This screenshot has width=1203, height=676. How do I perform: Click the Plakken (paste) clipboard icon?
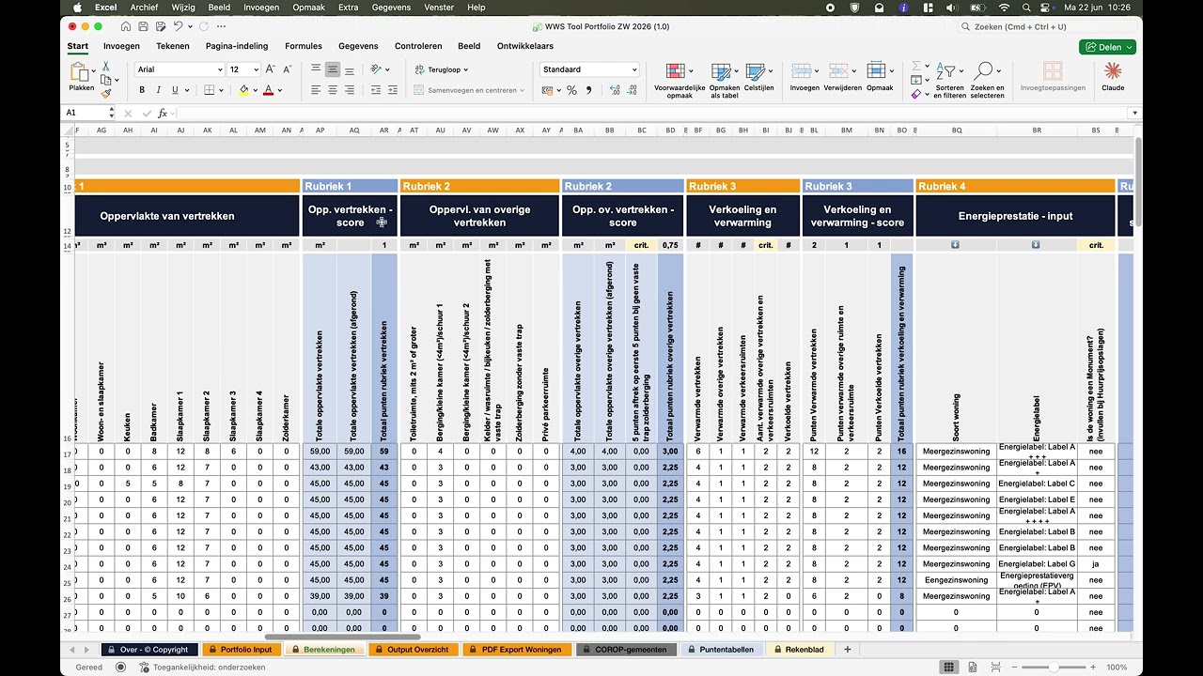(80, 72)
